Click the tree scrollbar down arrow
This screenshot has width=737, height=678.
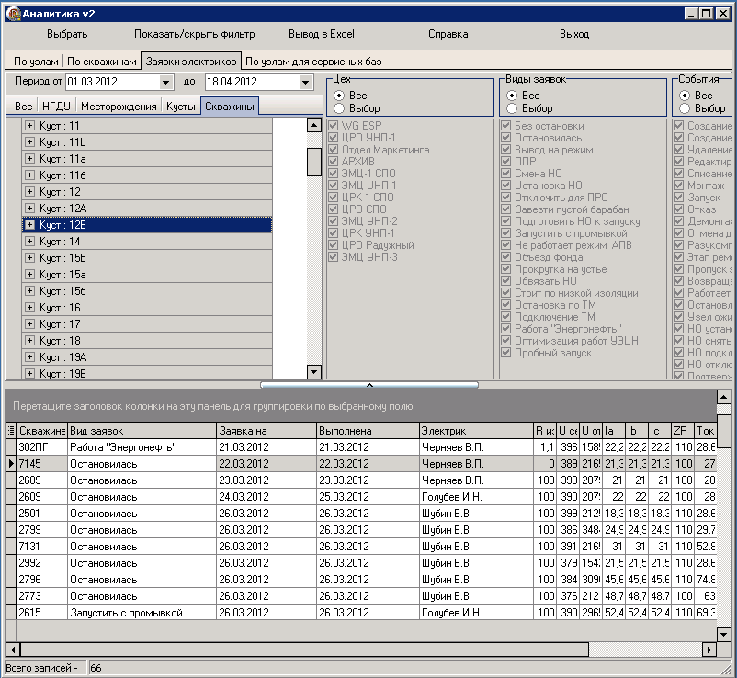[x=313, y=372]
